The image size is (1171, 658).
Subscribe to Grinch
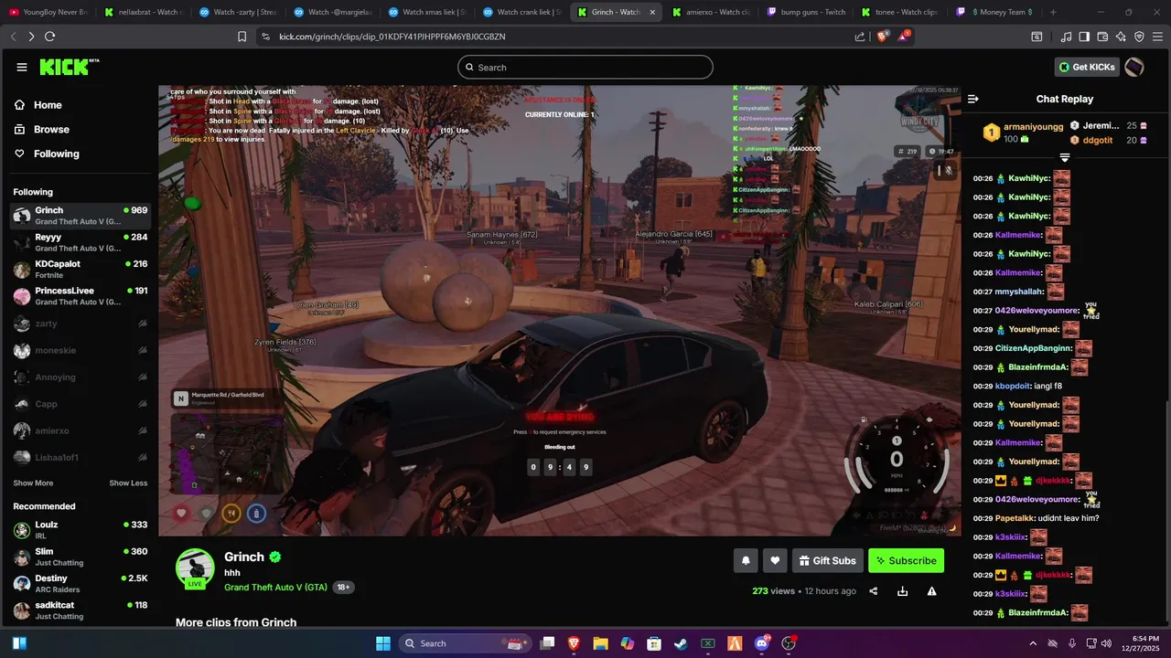point(906,560)
